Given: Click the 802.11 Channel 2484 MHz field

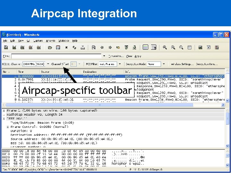Looking at the screenshot, I should pos(34,64).
